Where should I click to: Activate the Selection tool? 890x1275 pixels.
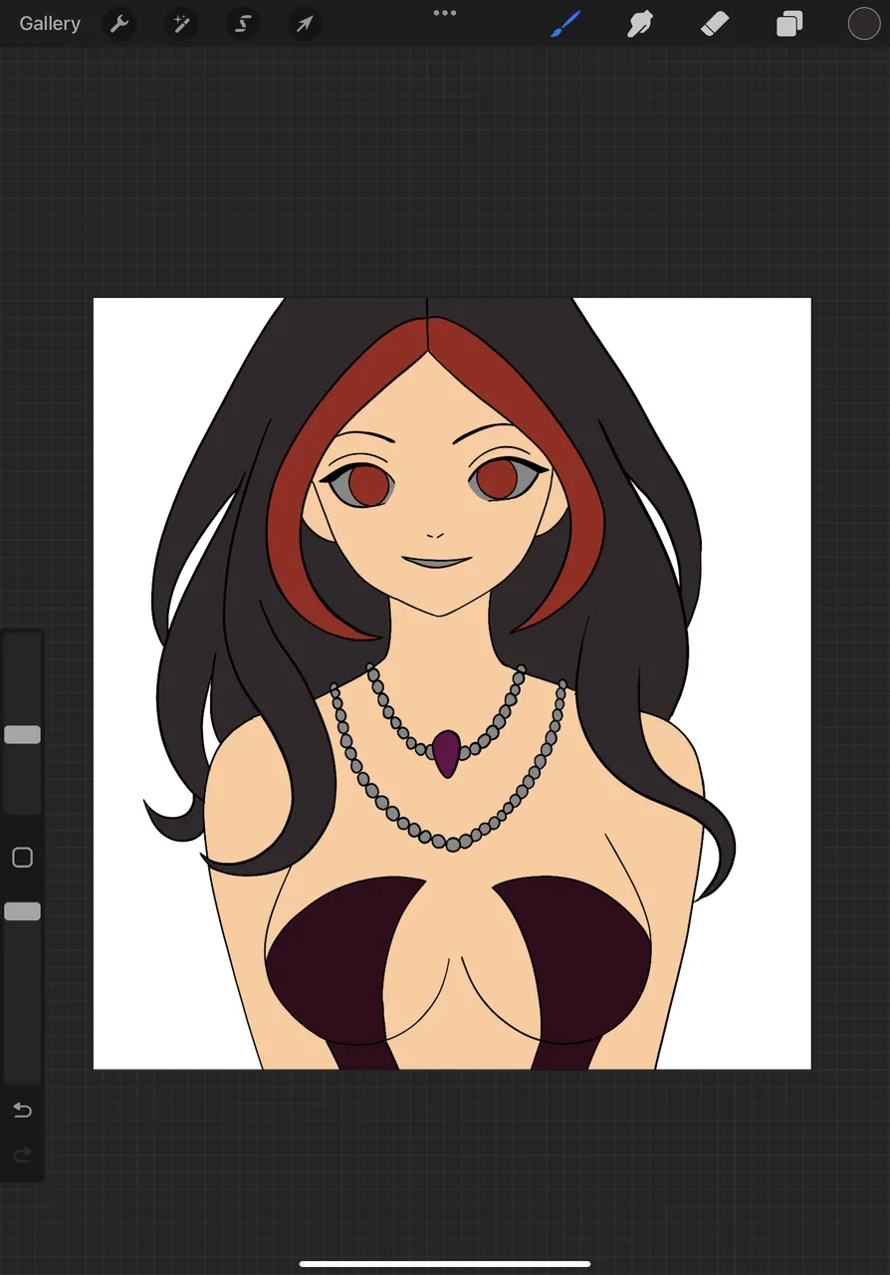point(243,24)
